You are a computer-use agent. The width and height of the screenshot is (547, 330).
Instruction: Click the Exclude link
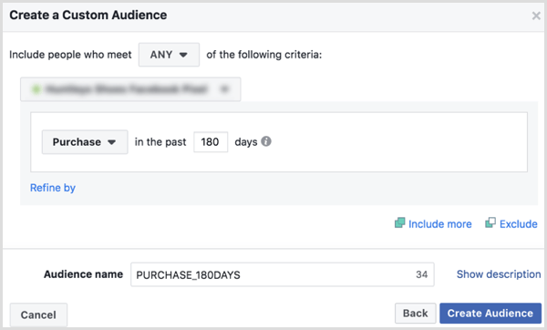[x=511, y=223]
